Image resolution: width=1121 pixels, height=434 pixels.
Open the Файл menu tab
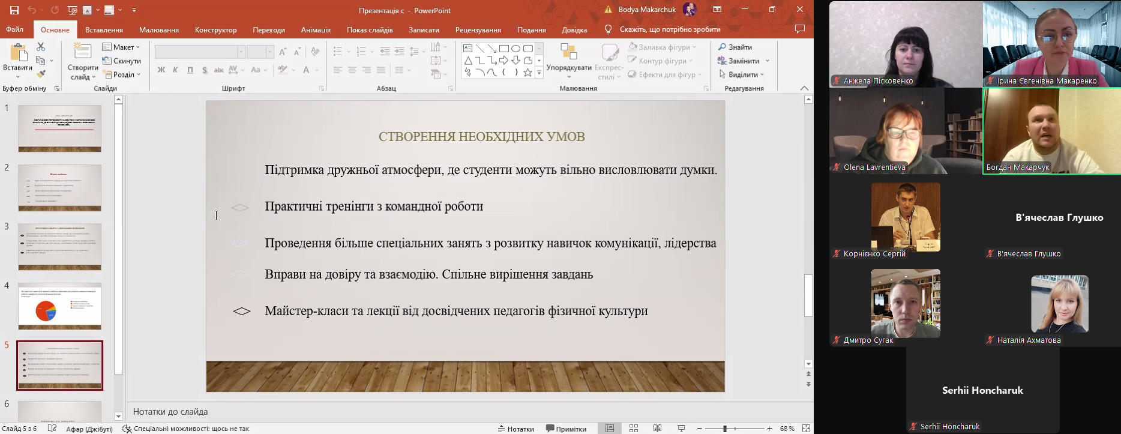15,29
